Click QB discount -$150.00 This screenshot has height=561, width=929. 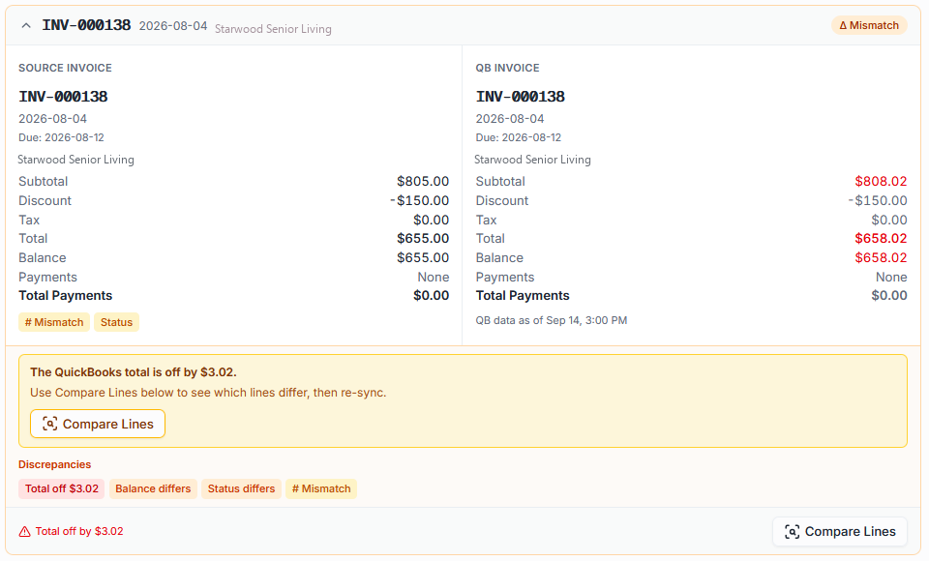(x=878, y=201)
